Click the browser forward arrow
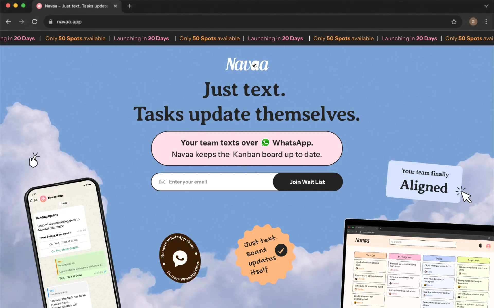This screenshot has height=308, width=494. point(21,22)
